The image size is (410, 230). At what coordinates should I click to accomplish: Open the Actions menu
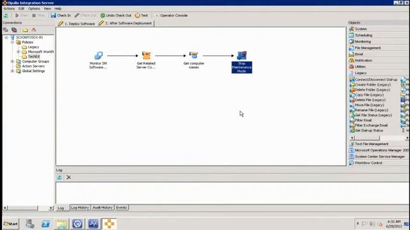coord(9,8)
